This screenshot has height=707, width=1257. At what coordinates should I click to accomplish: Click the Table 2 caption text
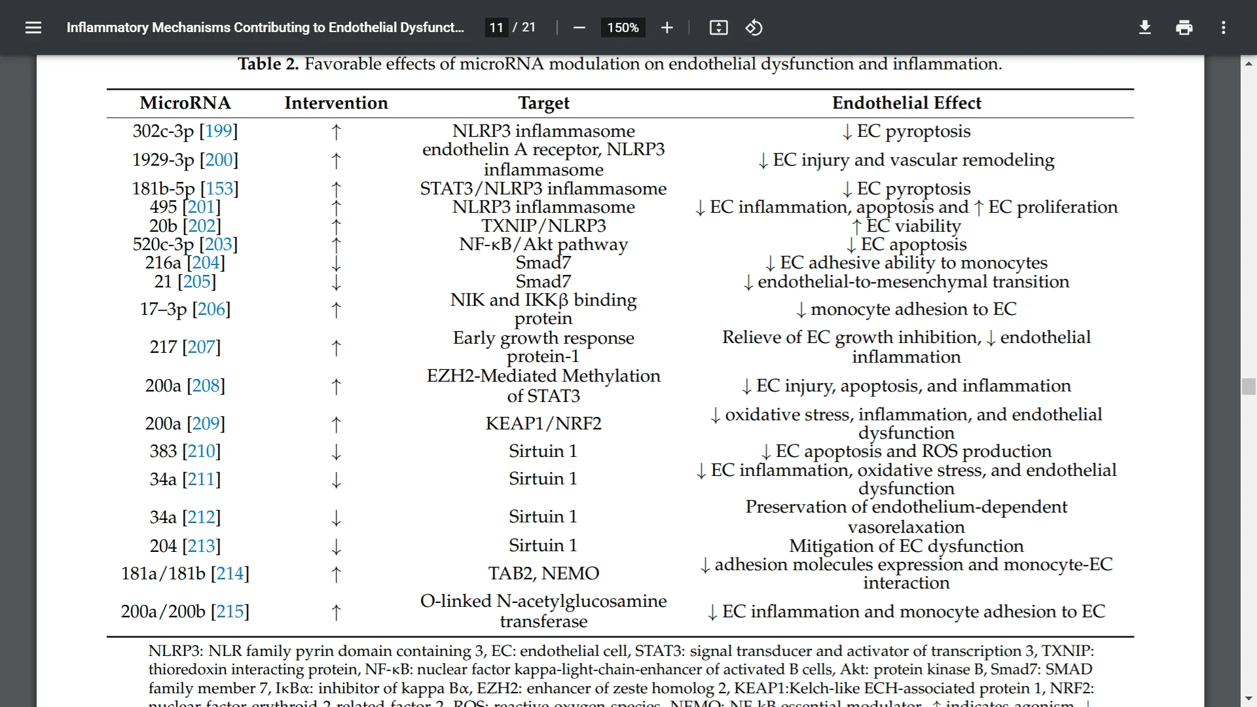pyautogui.click(x=619, y=63)
